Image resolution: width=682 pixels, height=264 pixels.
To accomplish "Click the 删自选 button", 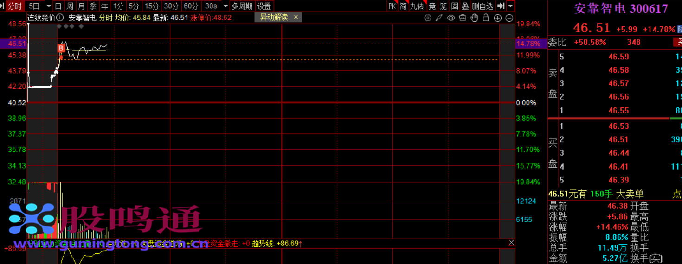I will click(x=483, y=6).
